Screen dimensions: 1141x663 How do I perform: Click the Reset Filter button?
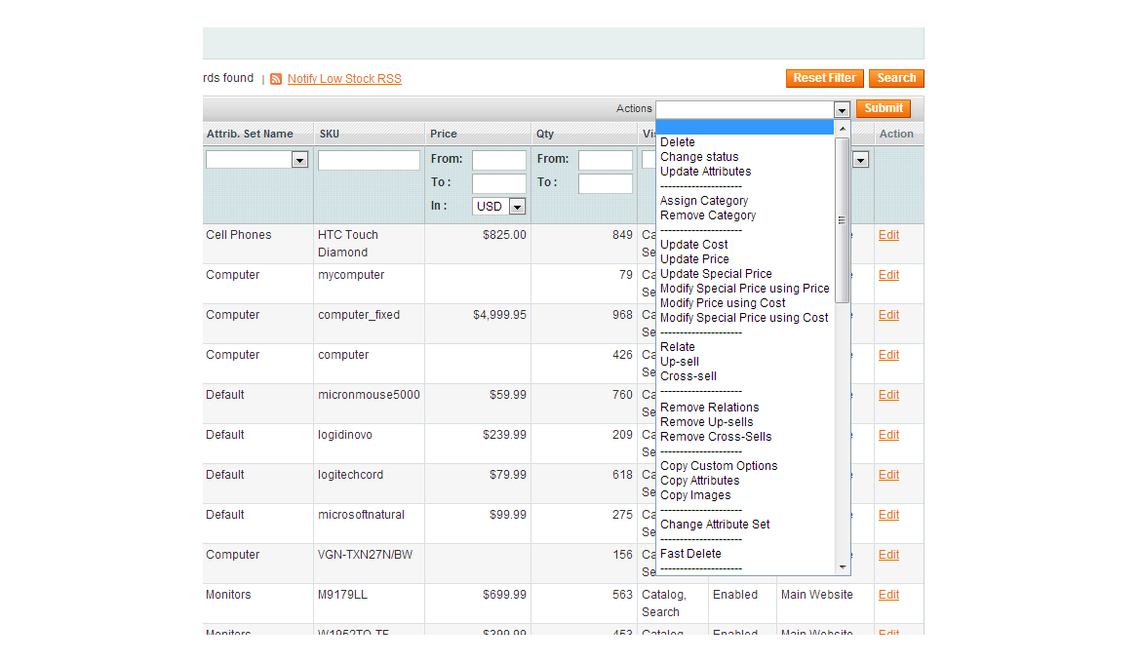[x=824, y=78]
